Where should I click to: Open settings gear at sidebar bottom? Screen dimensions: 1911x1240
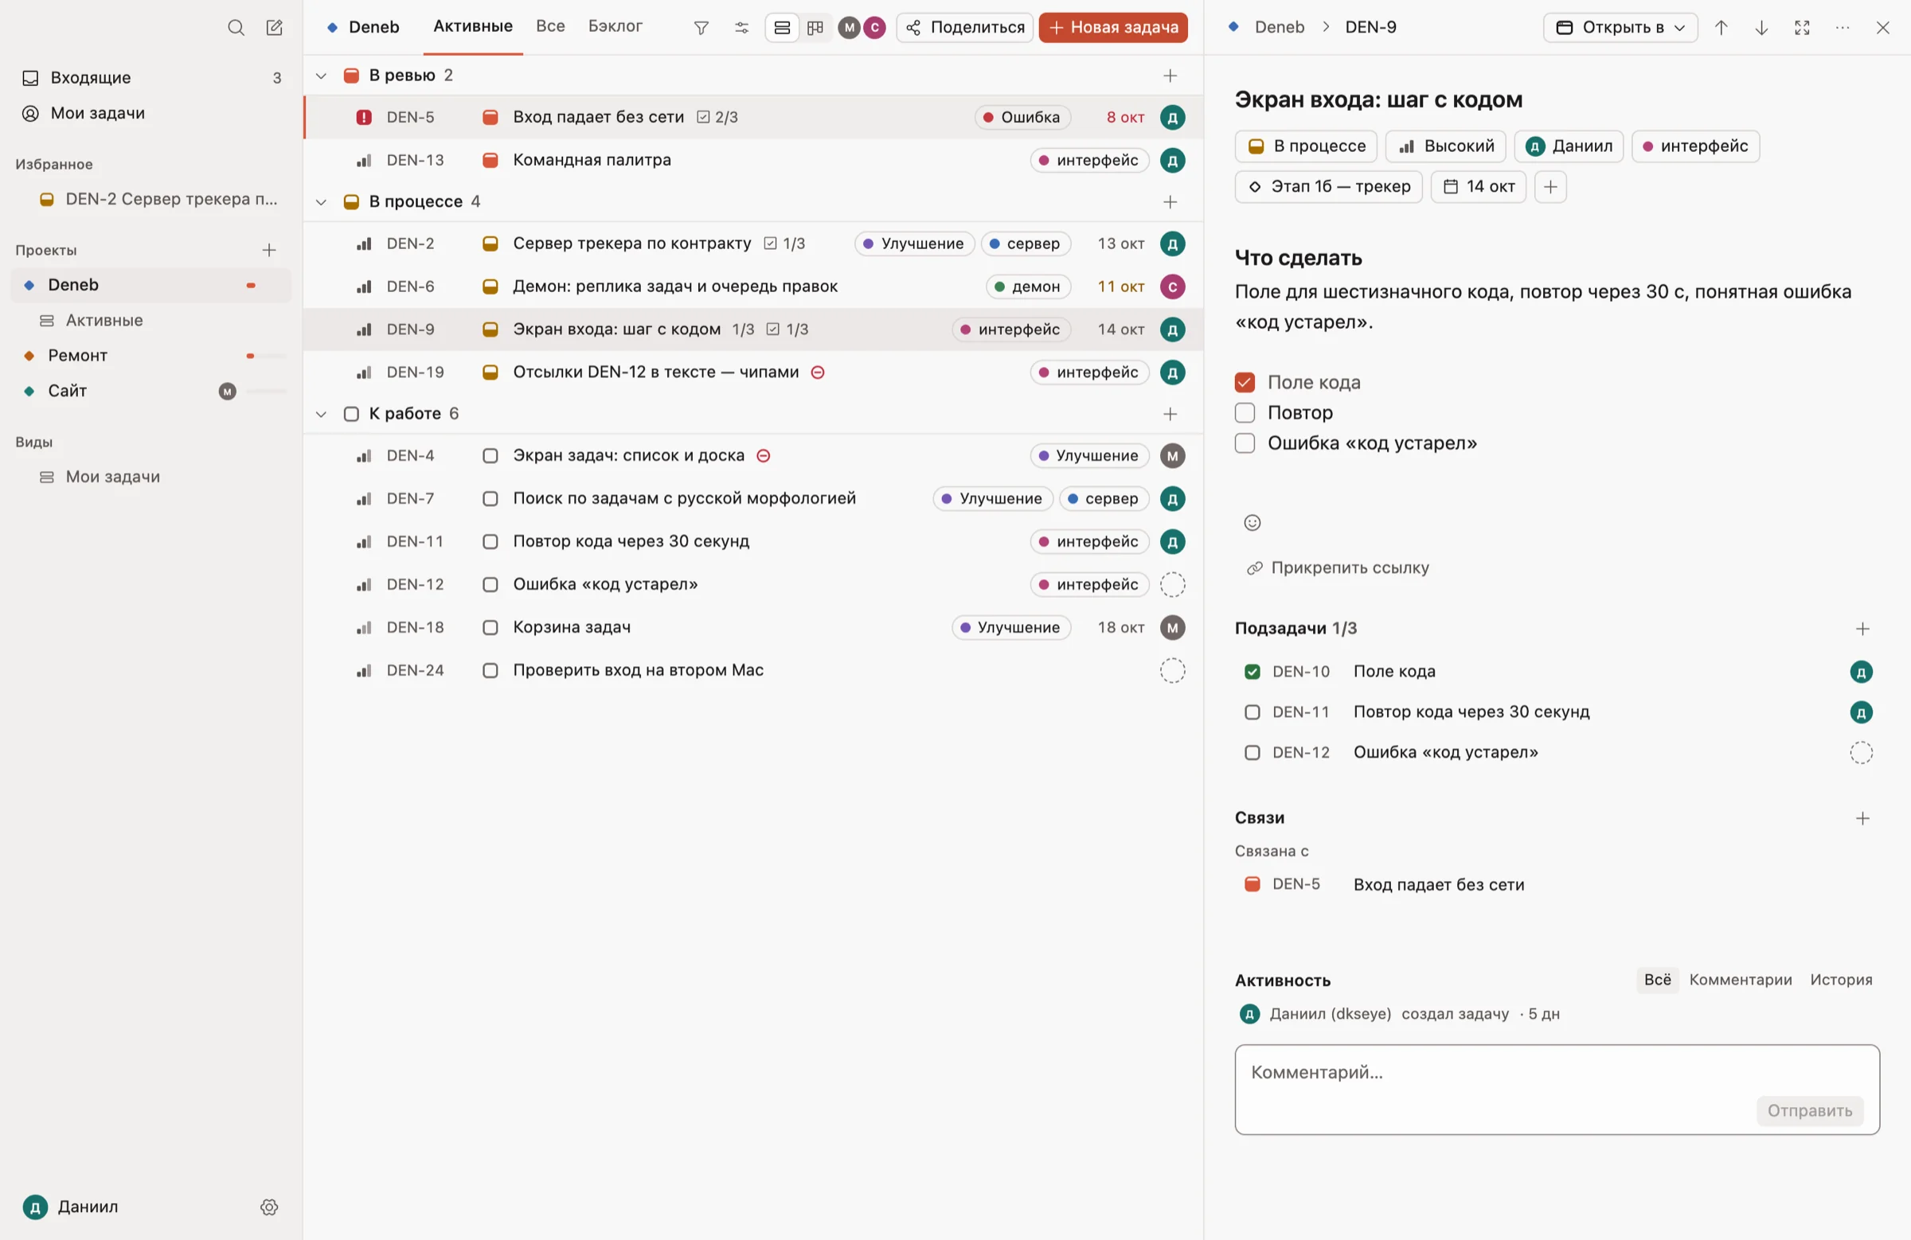click(x=269, y=1207)
